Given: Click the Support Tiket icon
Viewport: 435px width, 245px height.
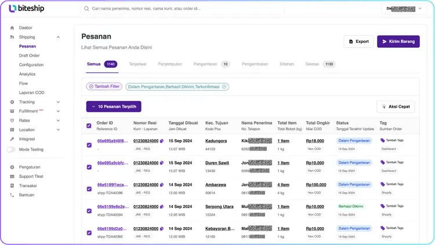Looking at the screenshot, I should click(12, 176).
